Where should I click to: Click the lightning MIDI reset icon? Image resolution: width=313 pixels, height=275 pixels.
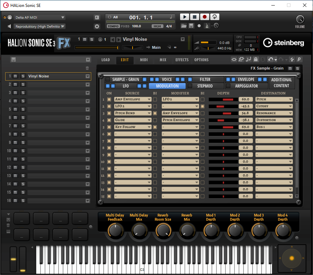292,59
